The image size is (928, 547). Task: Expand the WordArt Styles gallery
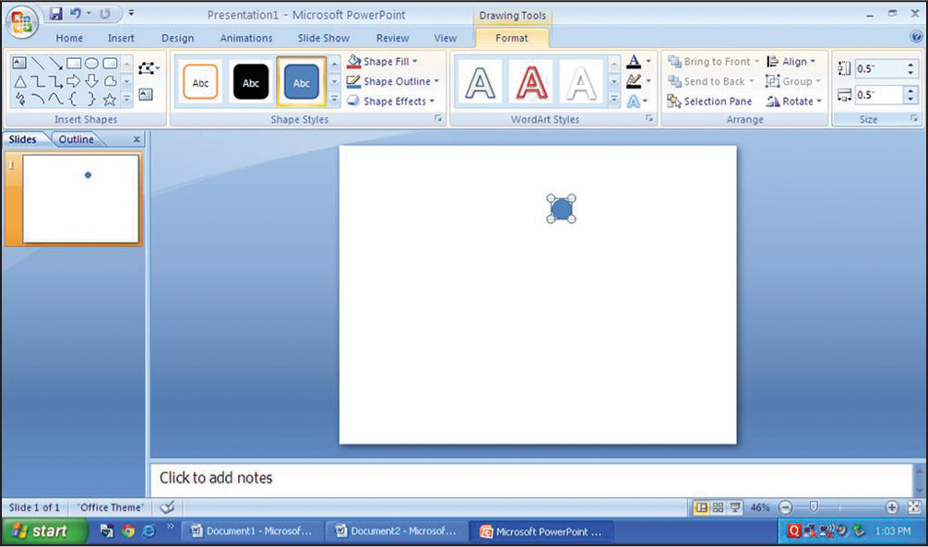pyautogui.click(x=614, y=100)
